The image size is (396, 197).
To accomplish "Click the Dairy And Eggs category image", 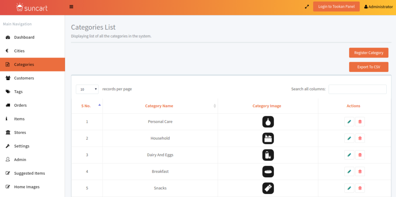I will click(268, 155).
